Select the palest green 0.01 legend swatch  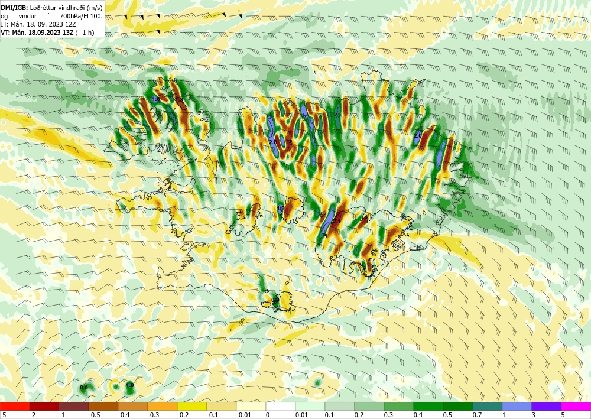[310, 407]
